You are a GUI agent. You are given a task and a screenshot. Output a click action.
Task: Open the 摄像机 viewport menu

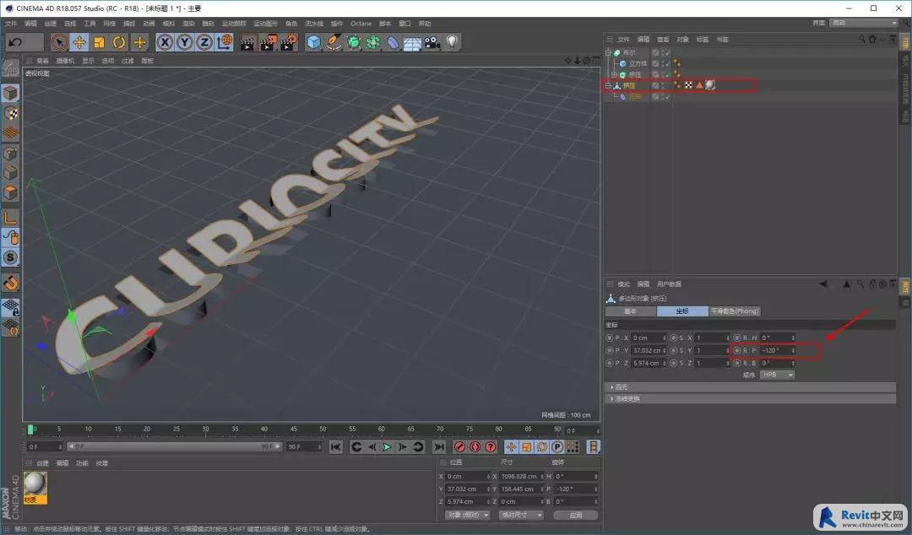click(65, 61)
